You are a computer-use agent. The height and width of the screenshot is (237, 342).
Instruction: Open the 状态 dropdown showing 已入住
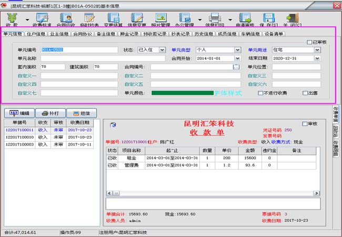162,50
